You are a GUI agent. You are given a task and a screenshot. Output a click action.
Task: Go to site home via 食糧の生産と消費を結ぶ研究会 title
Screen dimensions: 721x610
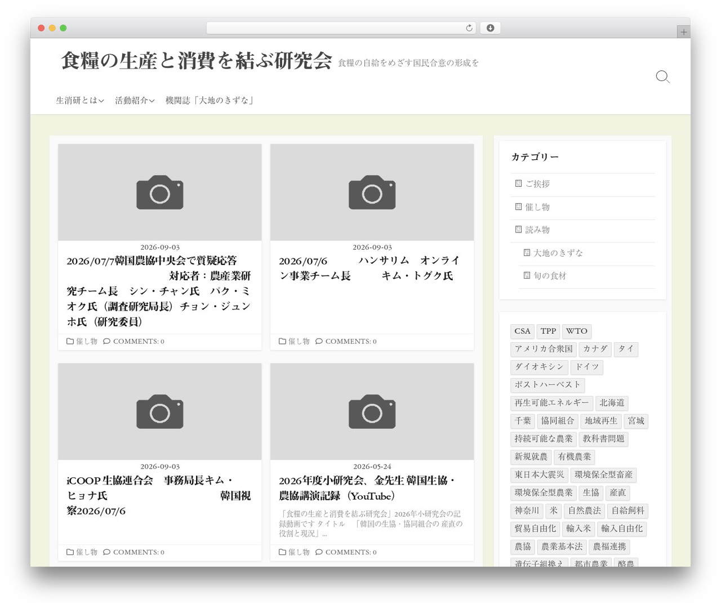click(196, 60)
